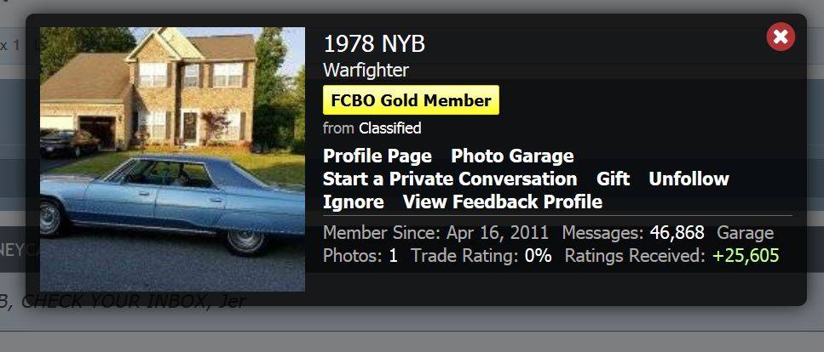The image size is (824, 352).
Task: Click the Messages label in stats
Action: coord(602,233)
